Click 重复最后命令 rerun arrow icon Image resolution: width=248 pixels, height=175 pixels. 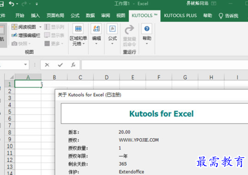pos(130,30)
